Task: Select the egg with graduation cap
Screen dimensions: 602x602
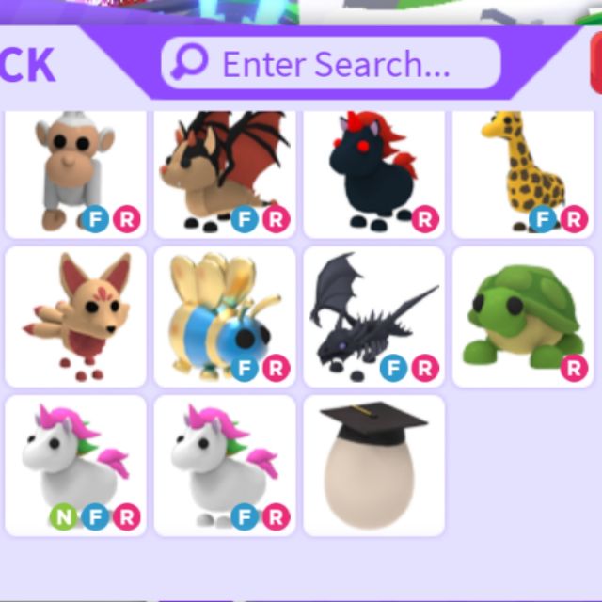Action: point(374,466)
